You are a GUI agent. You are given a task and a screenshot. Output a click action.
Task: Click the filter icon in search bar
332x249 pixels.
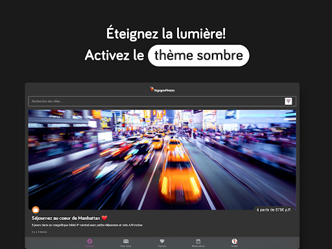click(289, 101)
